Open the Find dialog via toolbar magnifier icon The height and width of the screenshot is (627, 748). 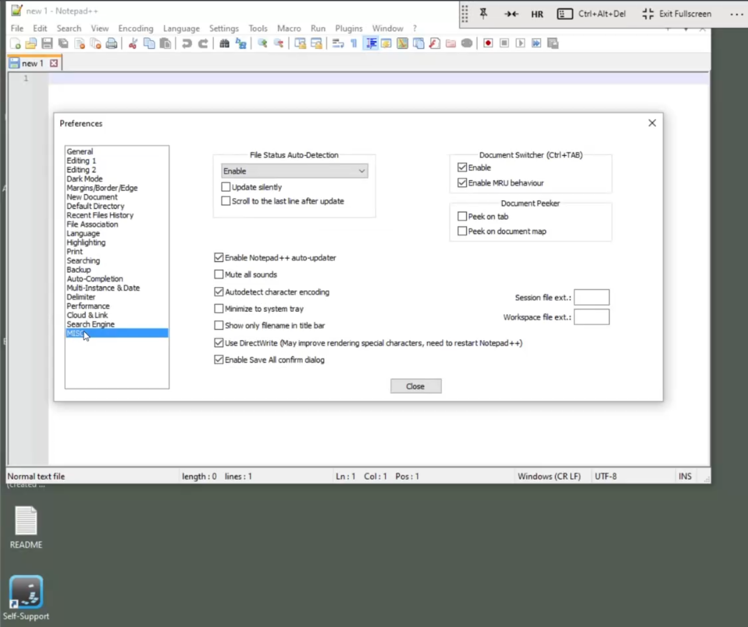[224, 43]
